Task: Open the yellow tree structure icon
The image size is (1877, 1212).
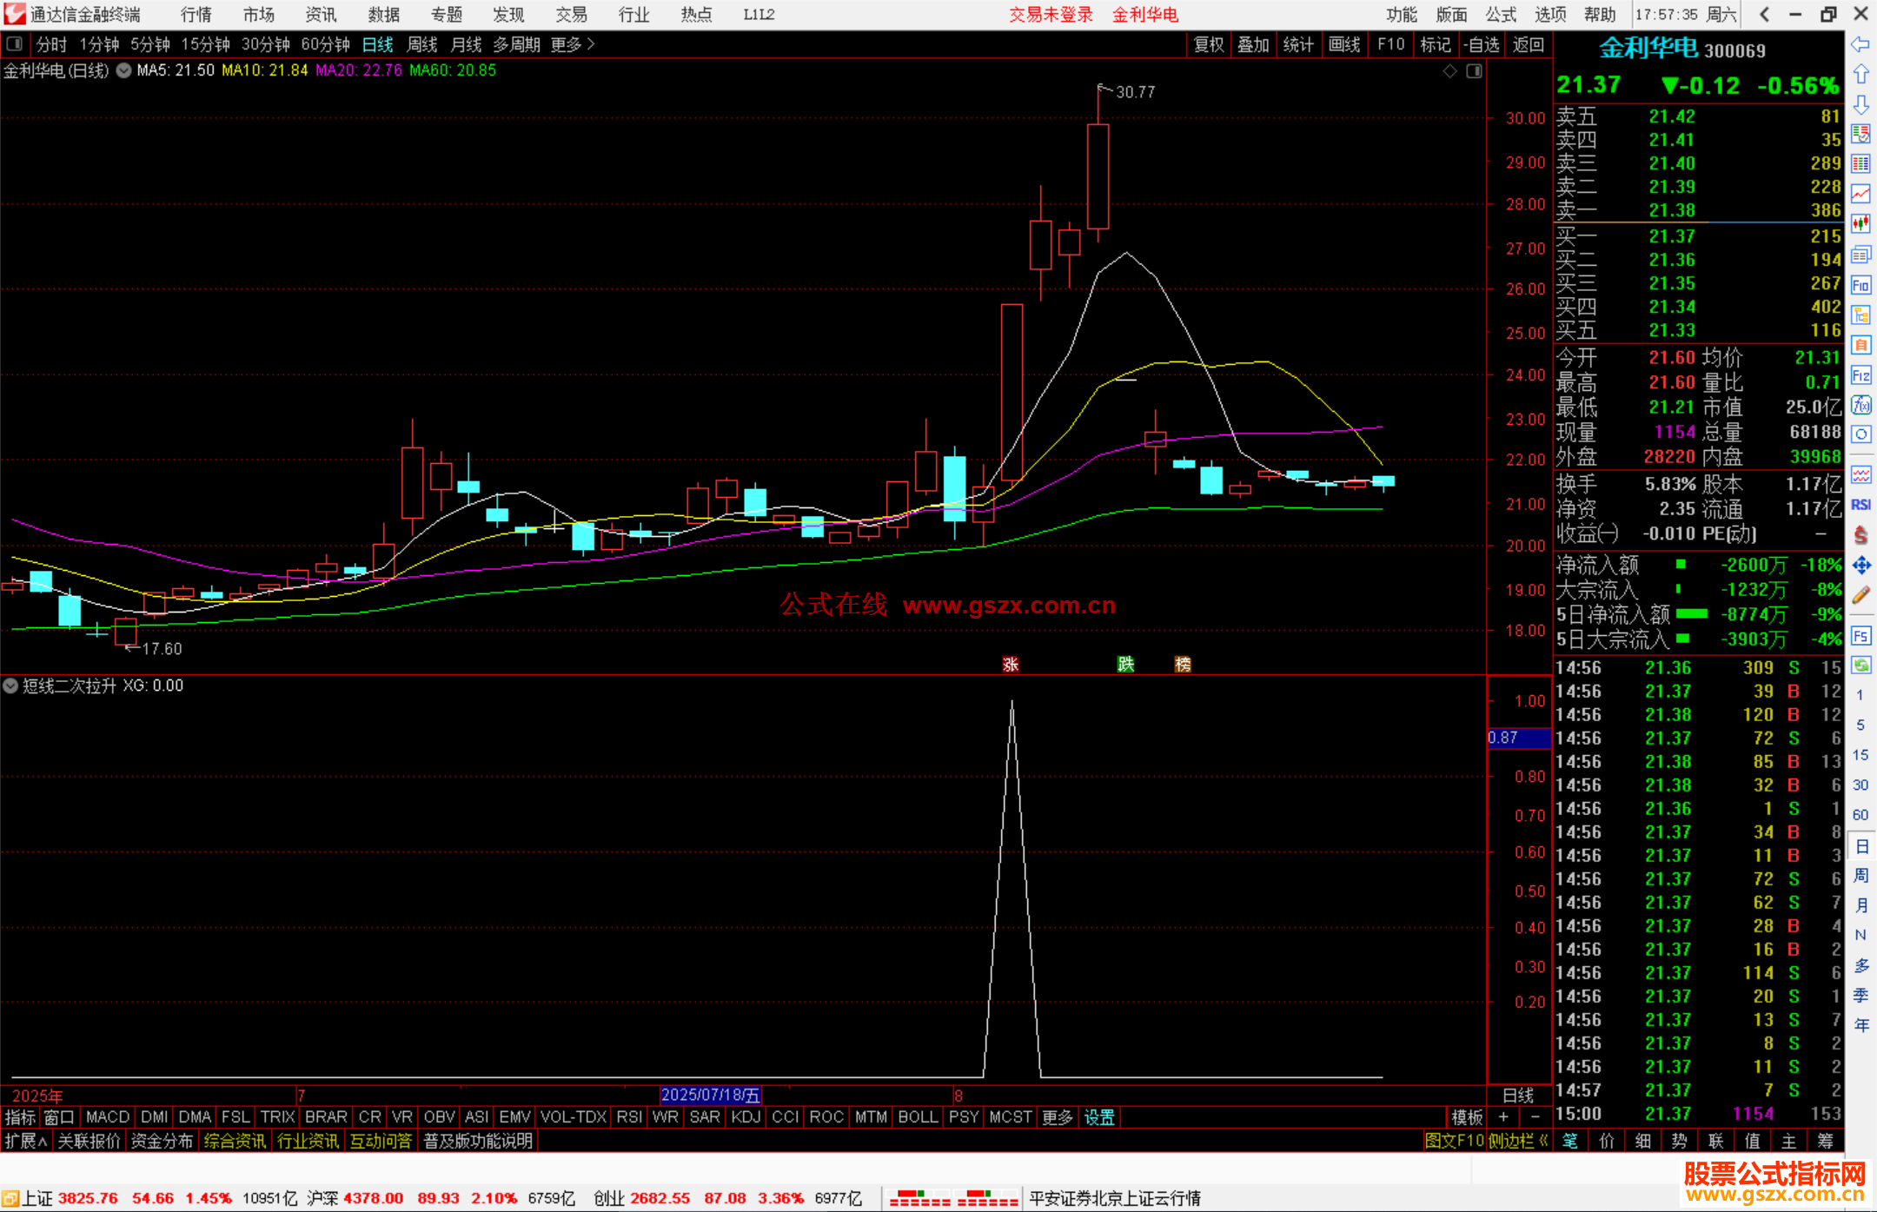Action: (1860, 315)
